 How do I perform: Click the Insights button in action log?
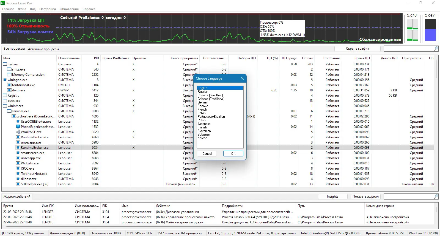(x=332, y=196)
